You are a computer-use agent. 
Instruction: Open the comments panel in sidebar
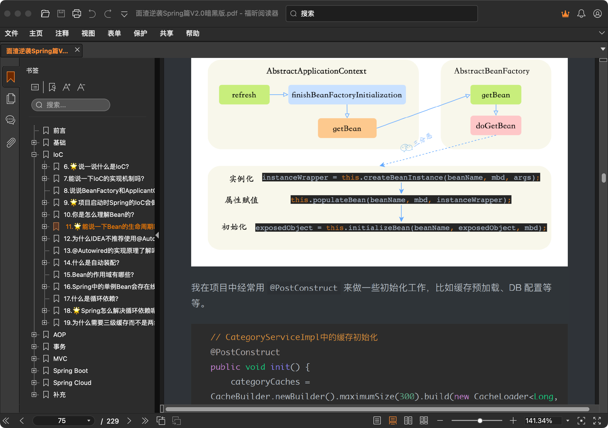11,120
